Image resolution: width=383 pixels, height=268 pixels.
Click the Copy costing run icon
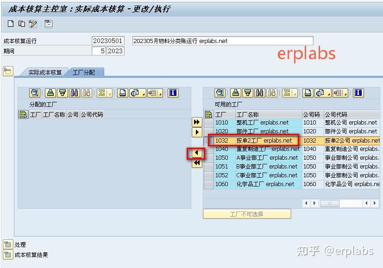pyautogui.click(x=22, y=24)
